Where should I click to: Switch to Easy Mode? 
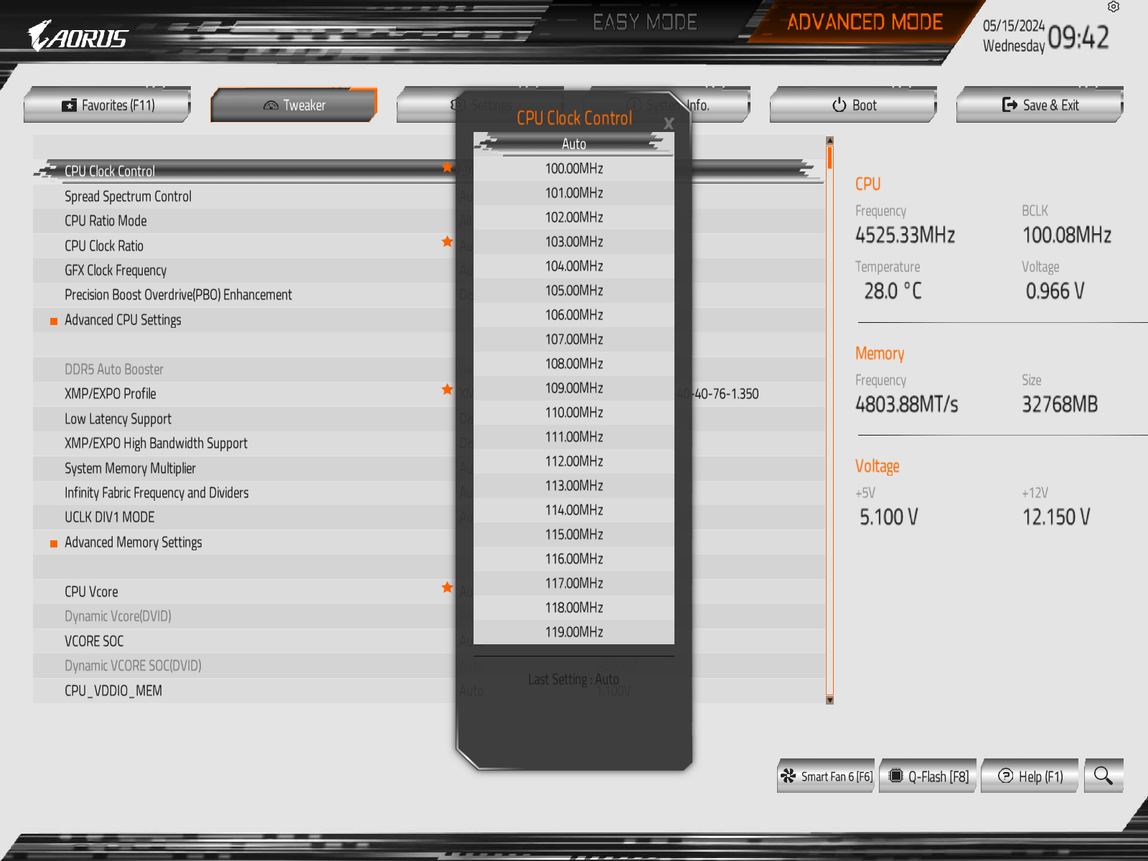(x=645, y=22)
